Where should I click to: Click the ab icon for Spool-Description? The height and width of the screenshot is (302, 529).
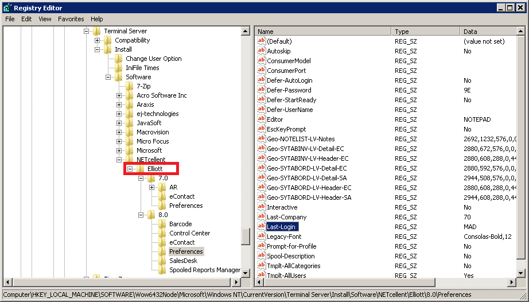pos(261,255)
